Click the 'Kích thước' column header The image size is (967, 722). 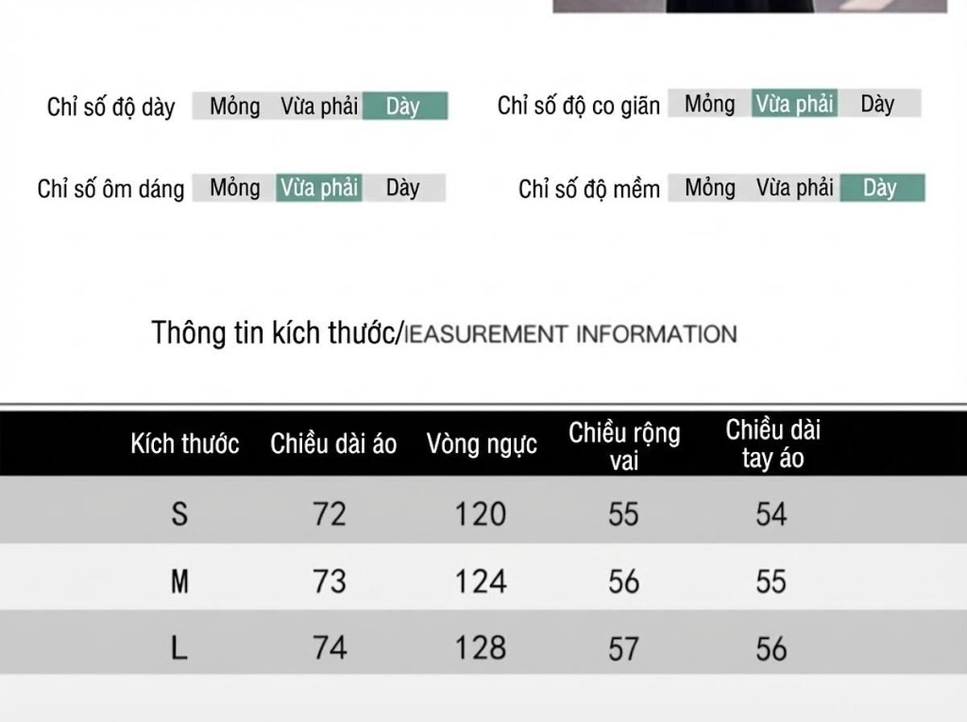point(185,443)
